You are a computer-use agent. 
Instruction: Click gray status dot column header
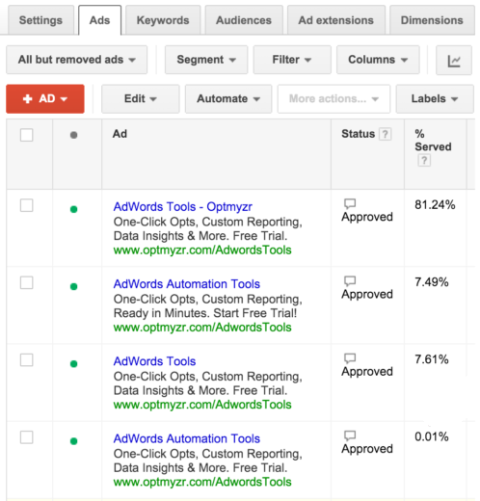(73, 135)
